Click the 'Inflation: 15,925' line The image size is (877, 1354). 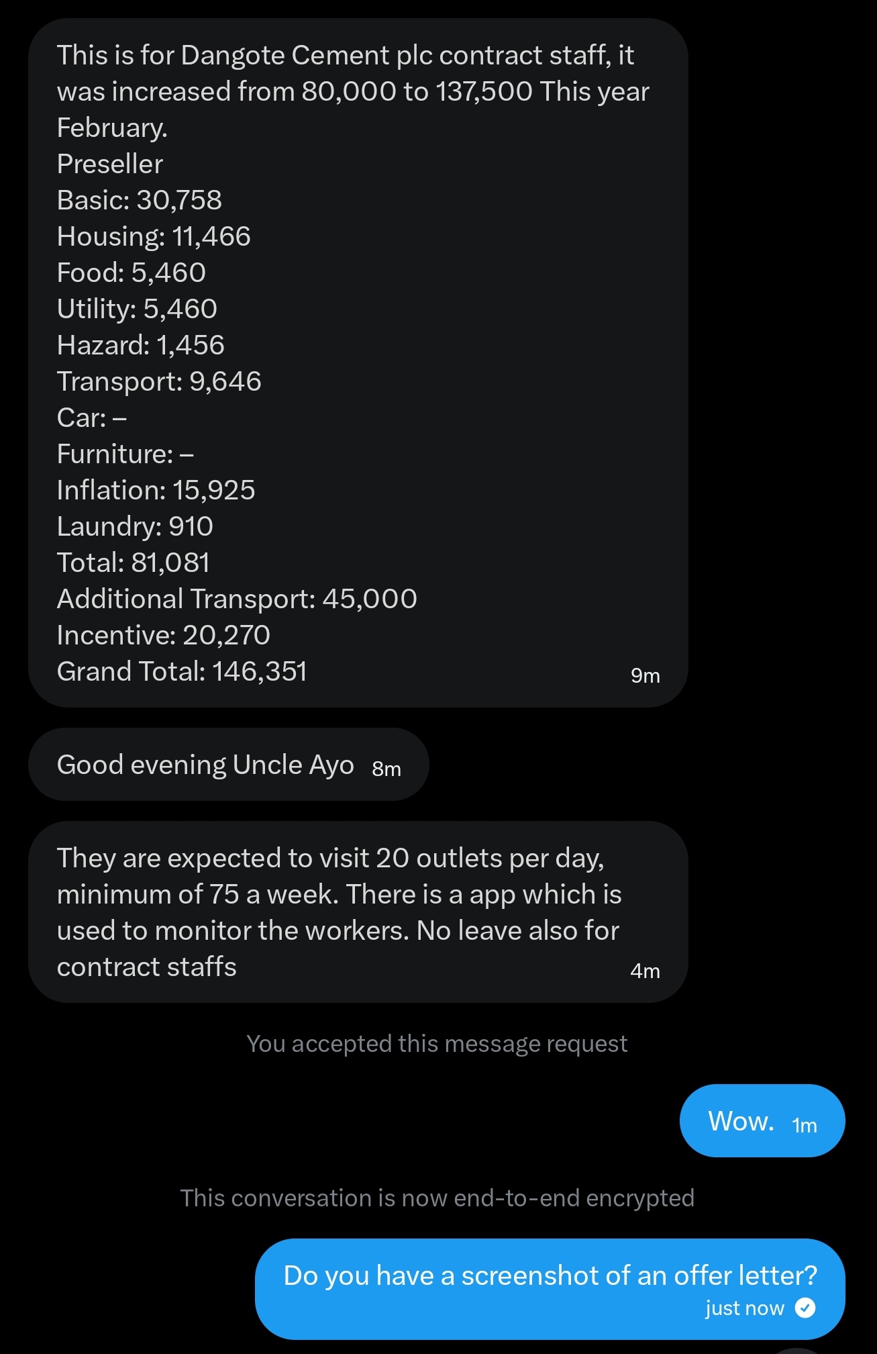pyautogui.click(x=156, y=490)
